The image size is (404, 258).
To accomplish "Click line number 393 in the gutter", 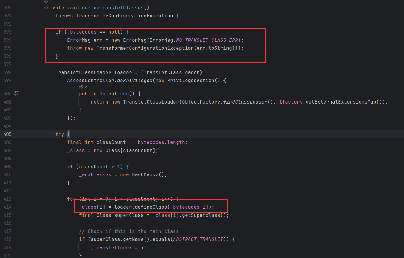I will click(x=7, y=32).
